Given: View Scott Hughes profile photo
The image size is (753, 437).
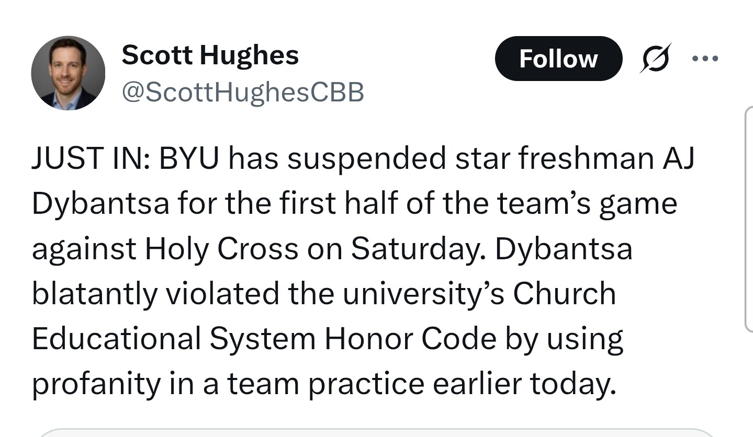Looking at the screenshot, I should [68, 73].
